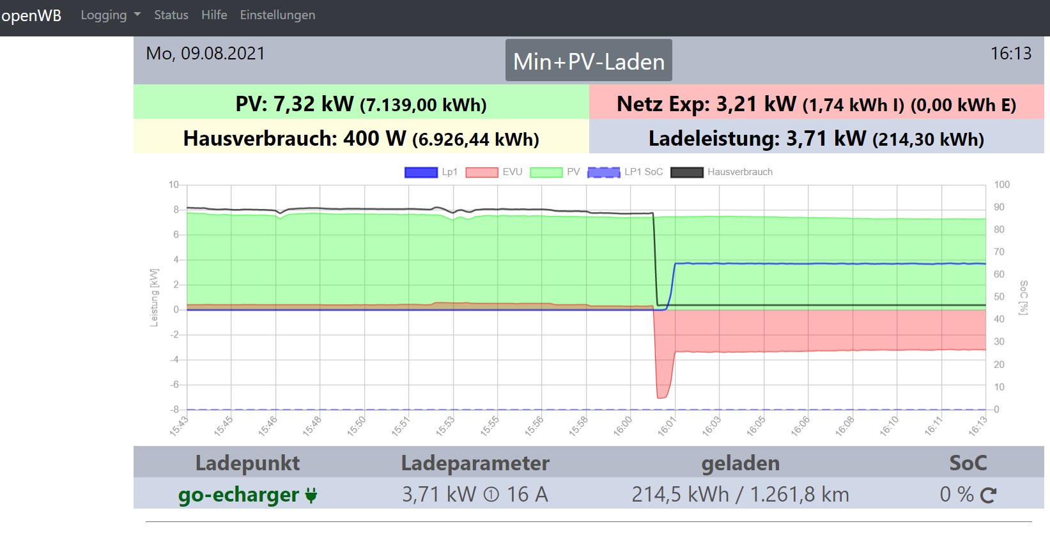The image size is (1050, 538).
Task: Click the plug icon beside go-echarger
Action: tap(311, 495)
